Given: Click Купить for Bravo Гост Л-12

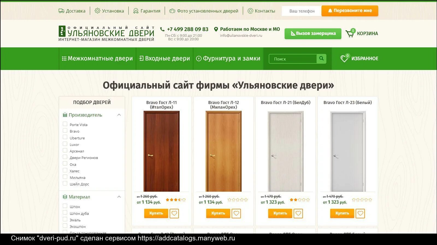Looking at the screenshot, I should point(218,213).
